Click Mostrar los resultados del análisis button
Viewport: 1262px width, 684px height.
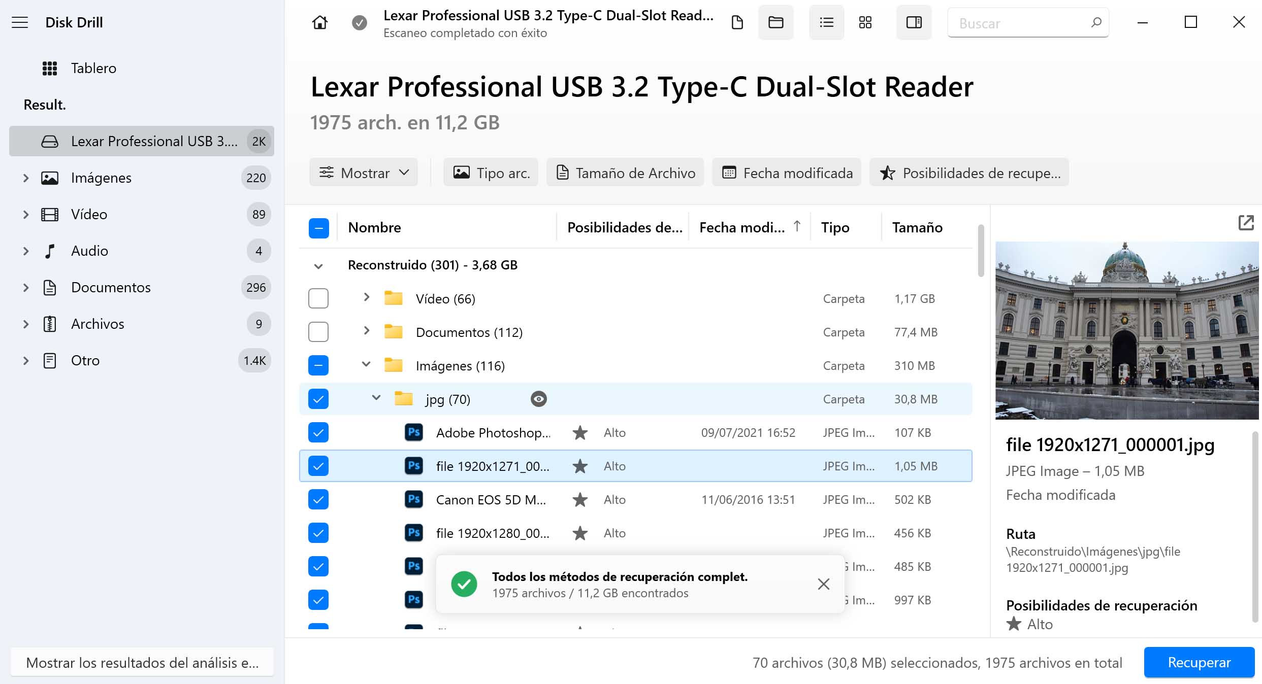(142, 662)
